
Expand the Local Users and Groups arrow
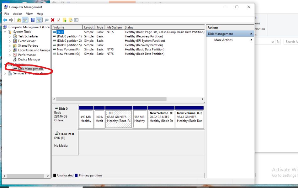tap(10, 50)
